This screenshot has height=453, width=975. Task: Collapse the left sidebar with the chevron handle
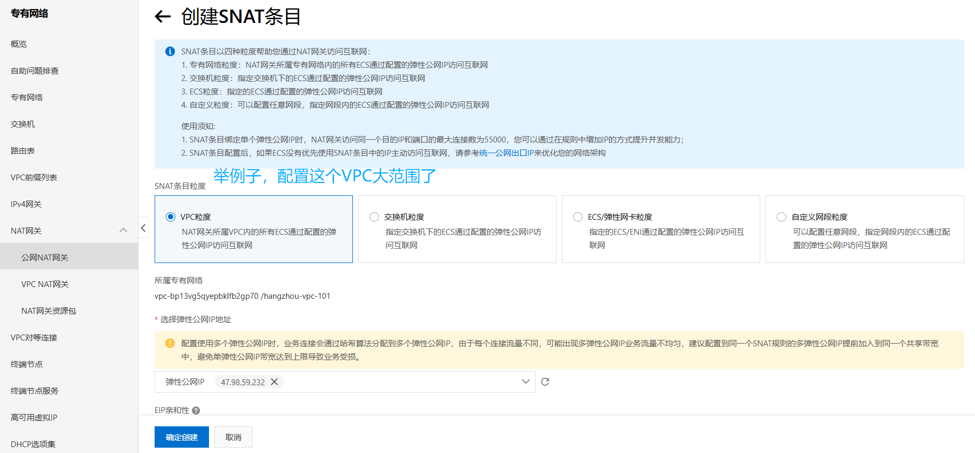[x=143, y=228]
